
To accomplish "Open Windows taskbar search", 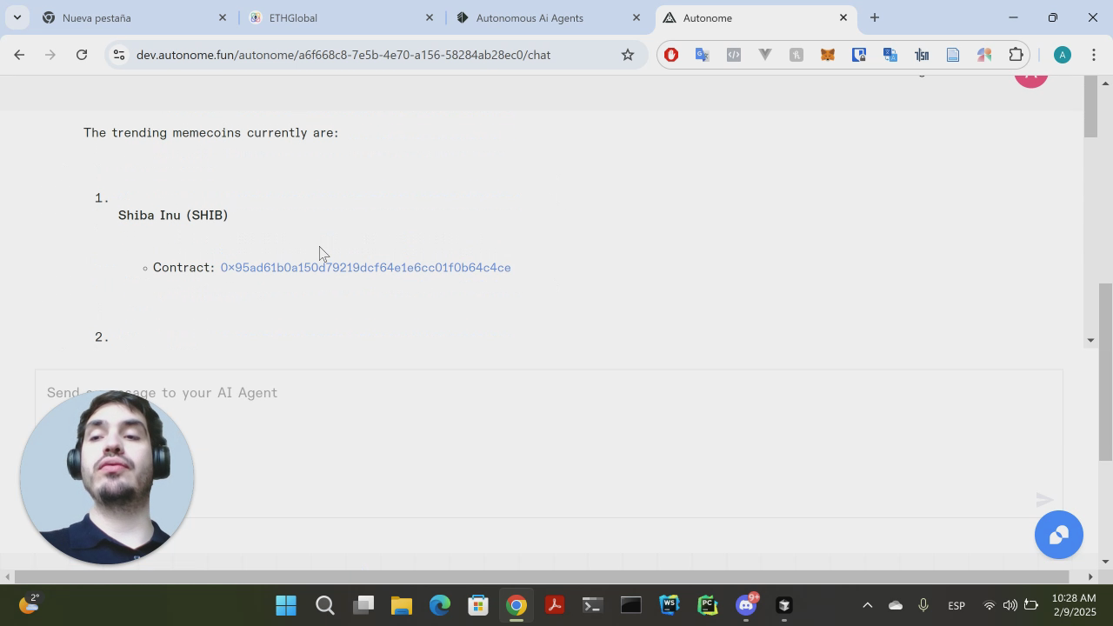I will (x=325, y=605).
